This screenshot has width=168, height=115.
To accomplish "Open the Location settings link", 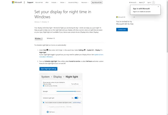I will (x=76, y=102).
